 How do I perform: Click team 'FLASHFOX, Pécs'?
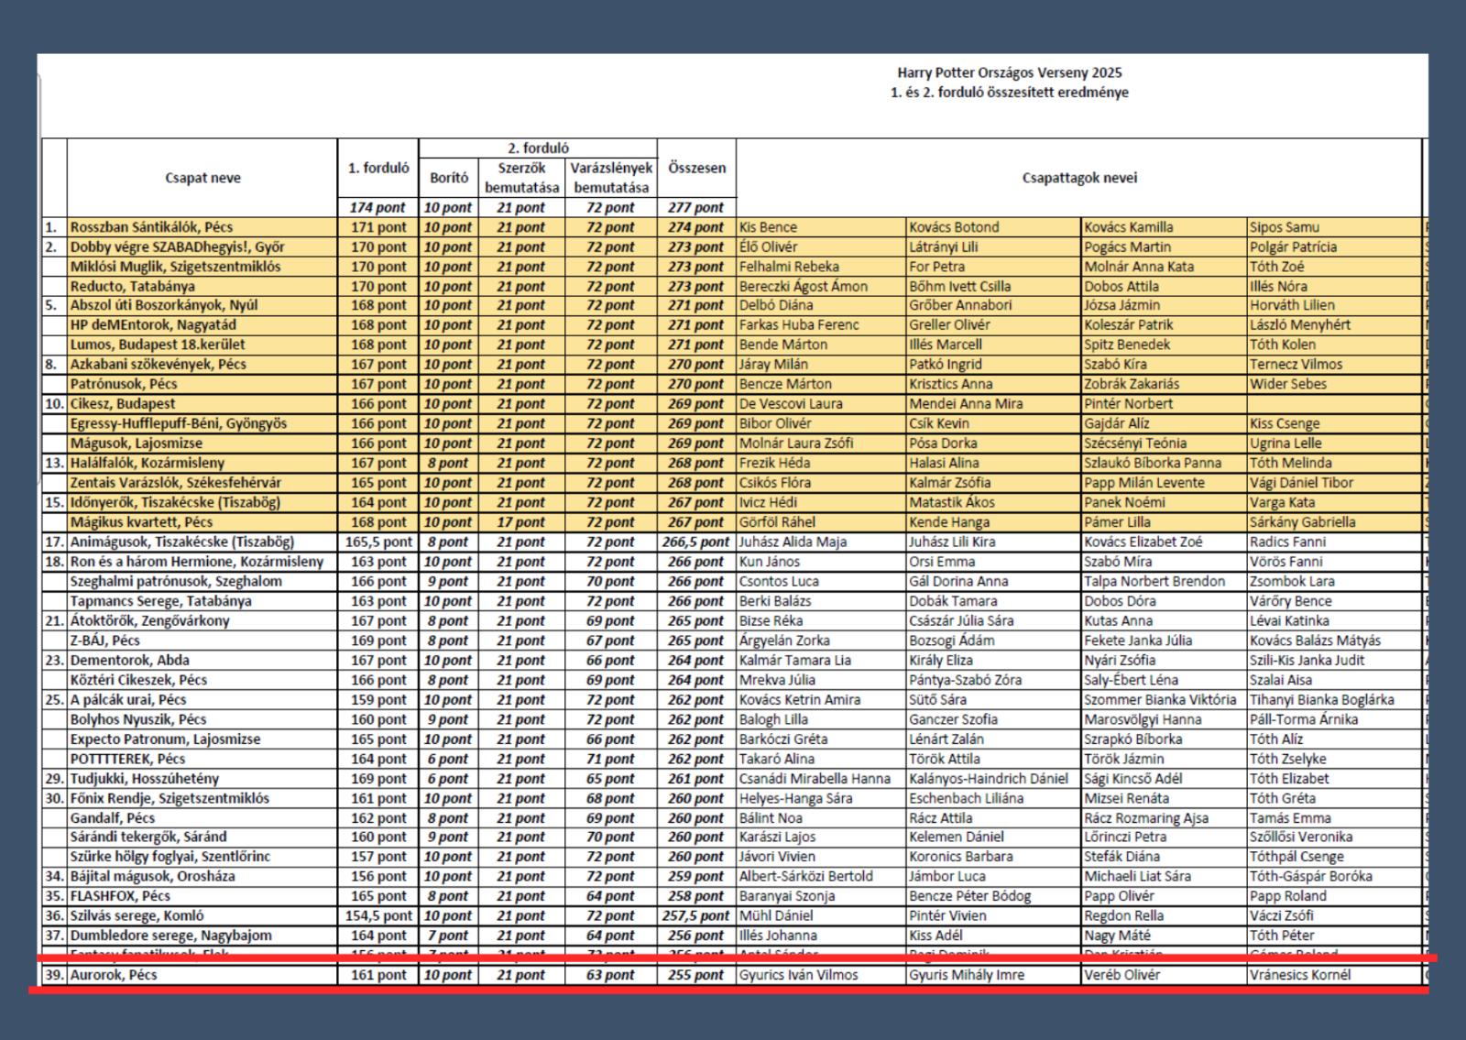tap(120, 896)
